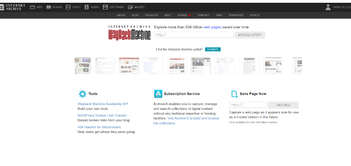Click the Images label in top bar

click(x=139, y=7)
